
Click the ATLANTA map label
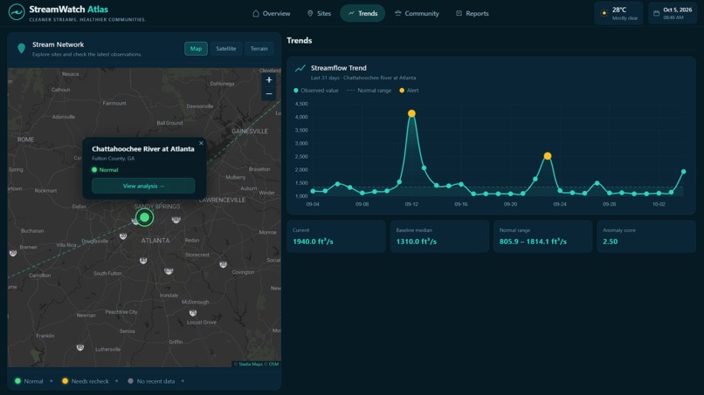[x=155, y=241]
